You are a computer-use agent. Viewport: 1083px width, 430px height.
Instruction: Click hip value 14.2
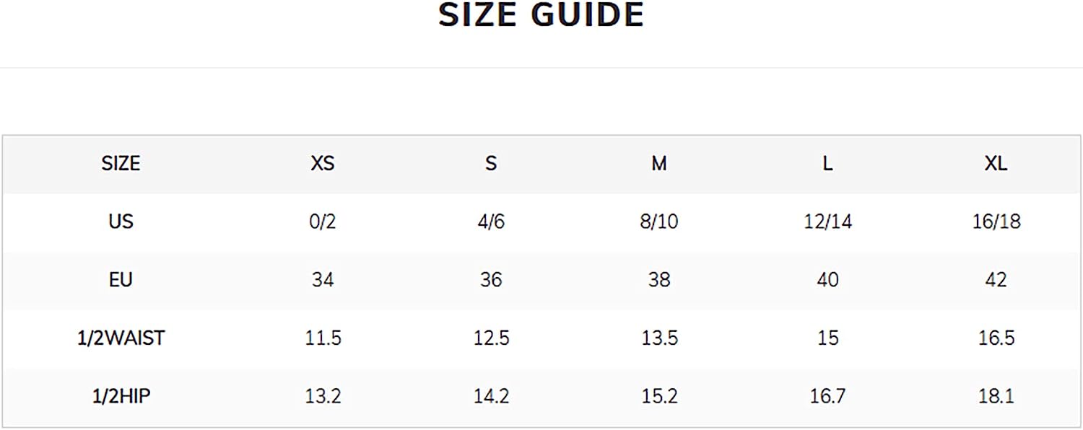491,396
